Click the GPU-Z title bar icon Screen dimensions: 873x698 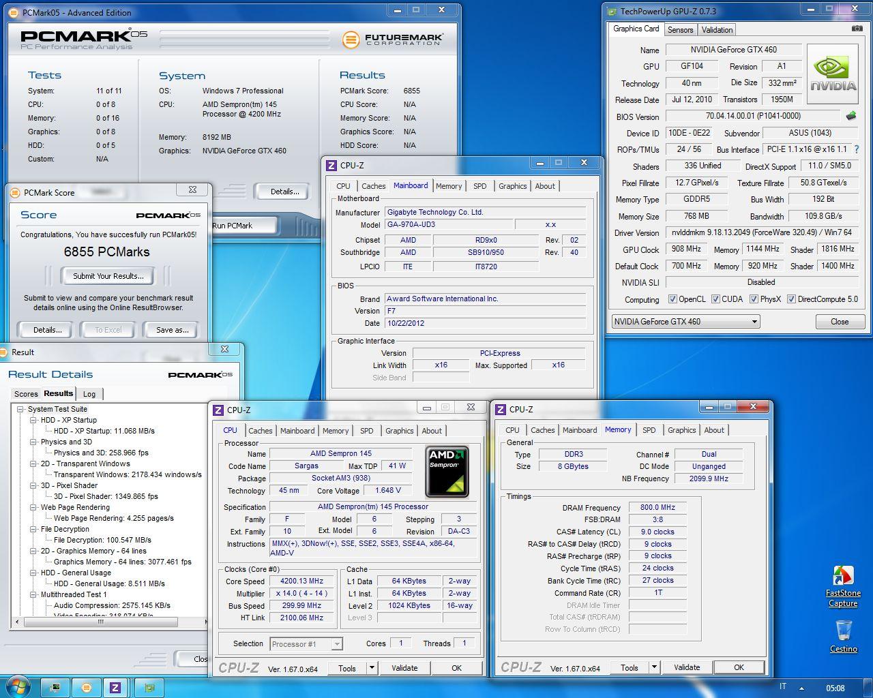pos(611,11)
